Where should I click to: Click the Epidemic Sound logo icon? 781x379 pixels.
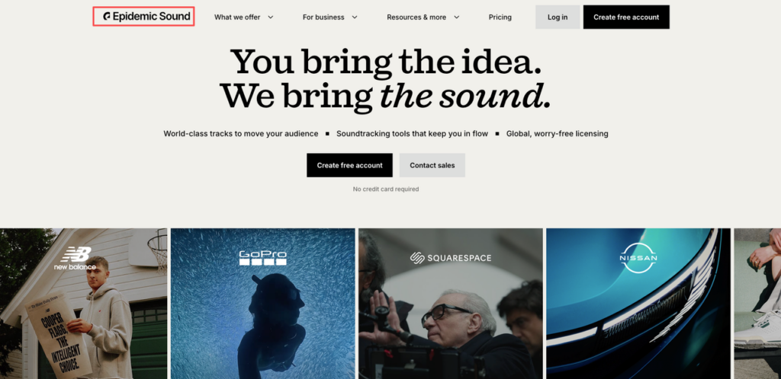click(107, 17)
